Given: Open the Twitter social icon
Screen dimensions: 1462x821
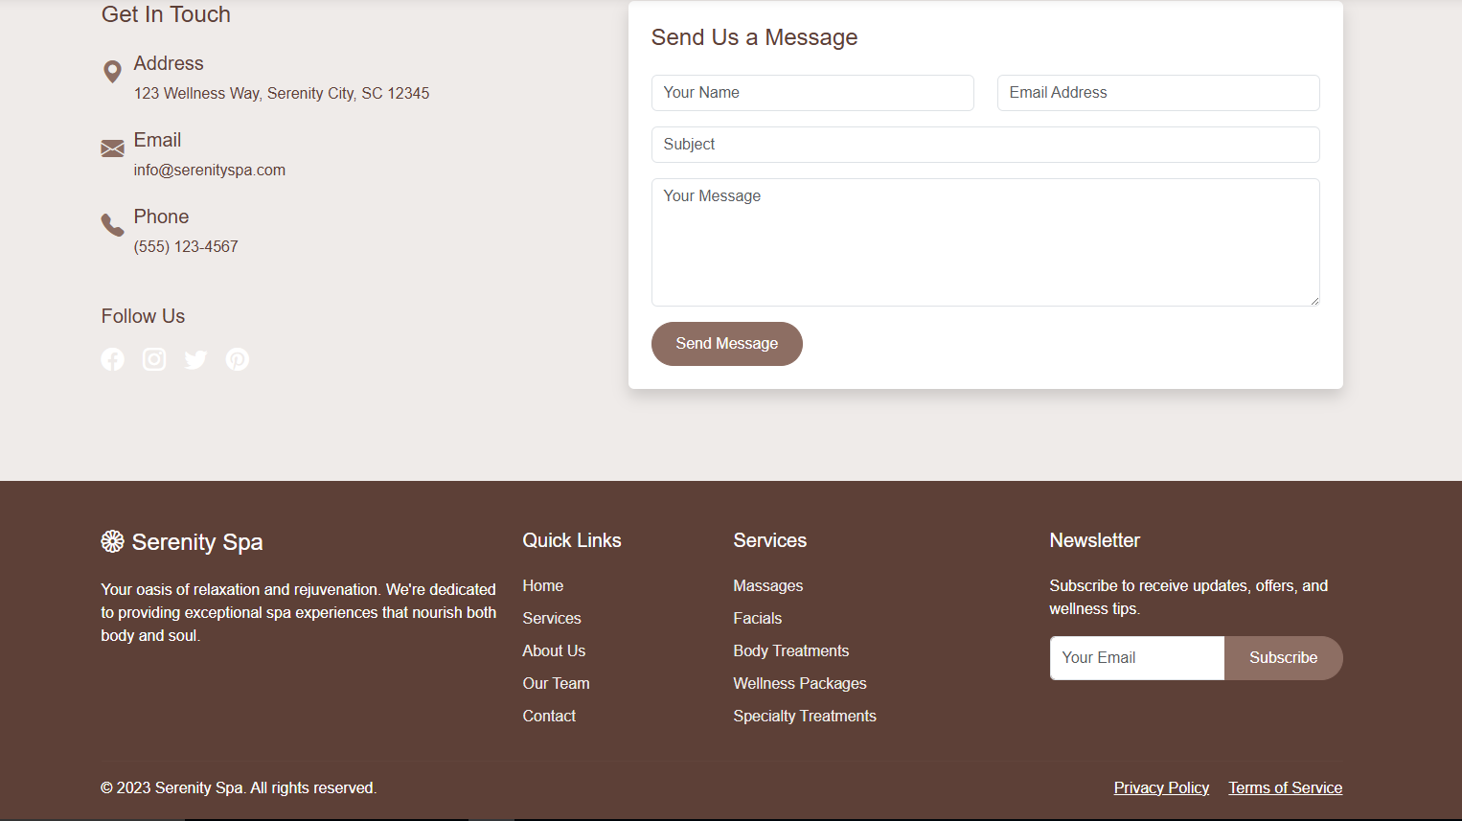Looking at the screenshot, I should click(195, 359).
